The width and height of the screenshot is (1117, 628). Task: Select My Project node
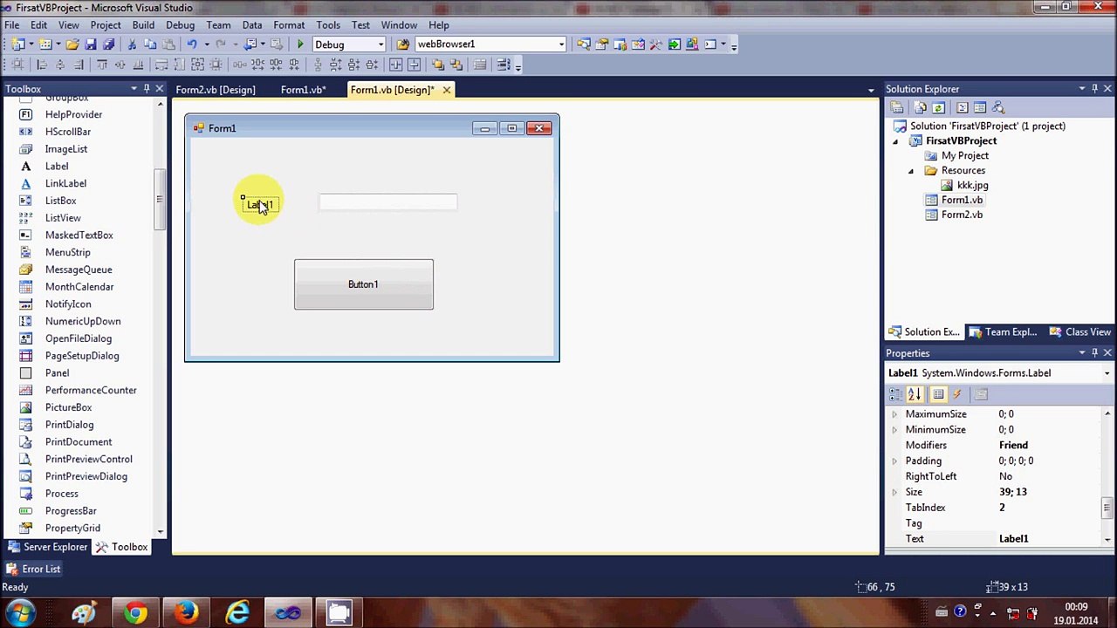pos(964,155)
